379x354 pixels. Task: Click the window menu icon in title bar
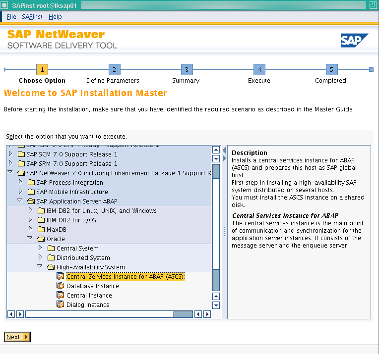tap(4, 5)
